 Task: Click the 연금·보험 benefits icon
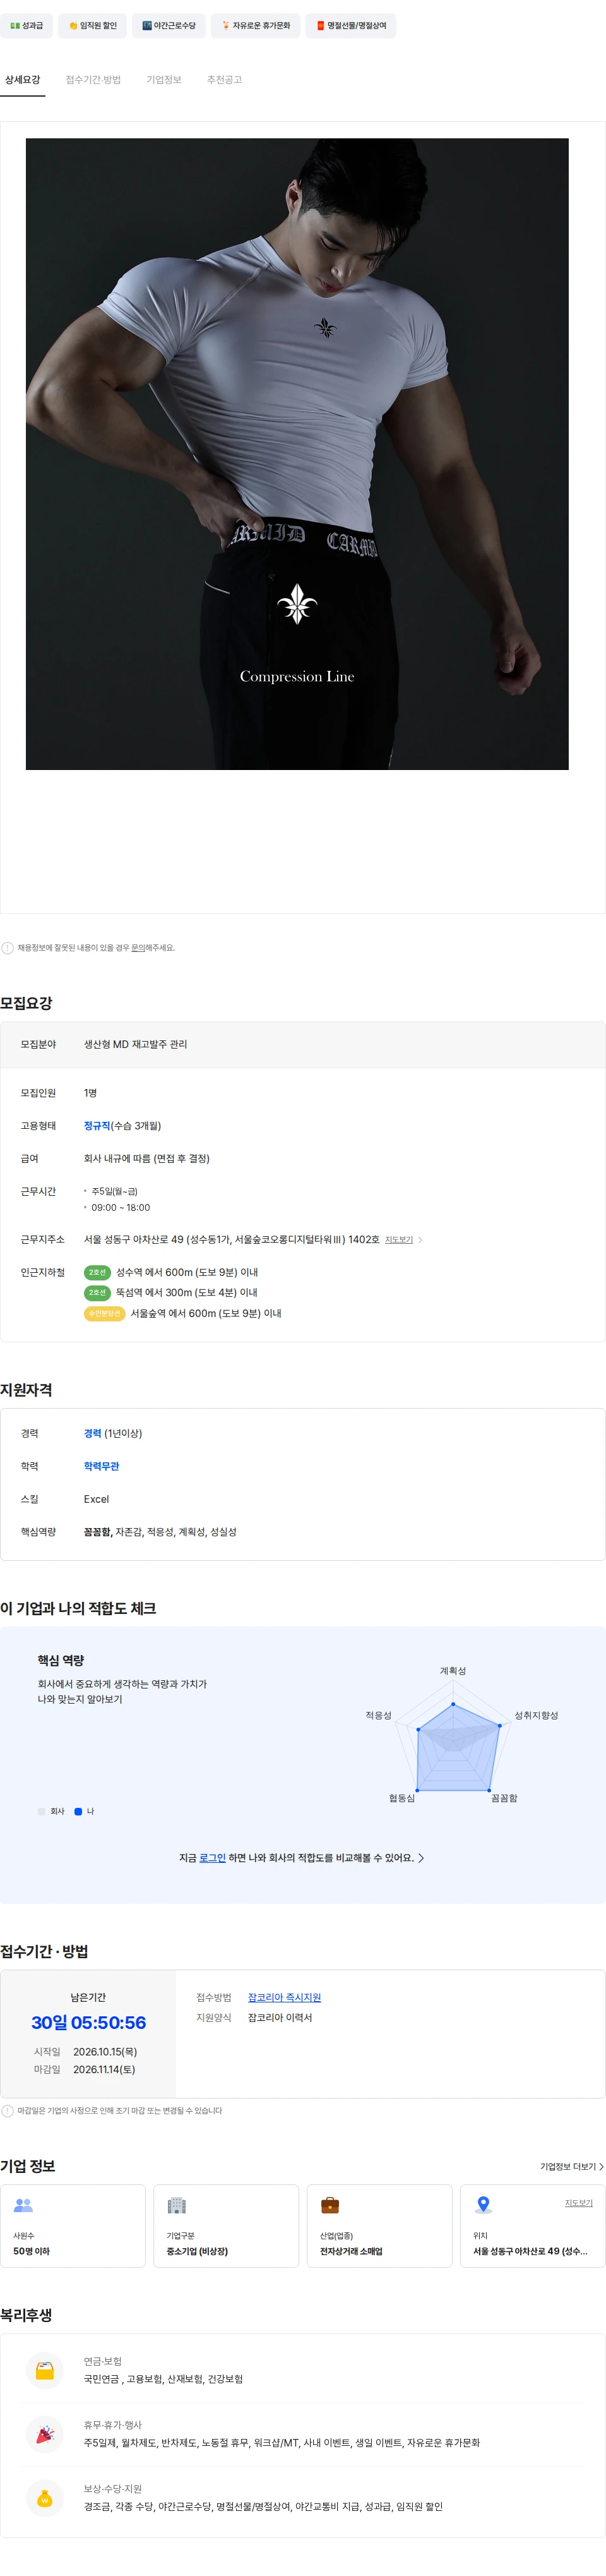click(x=45, y=2371)
